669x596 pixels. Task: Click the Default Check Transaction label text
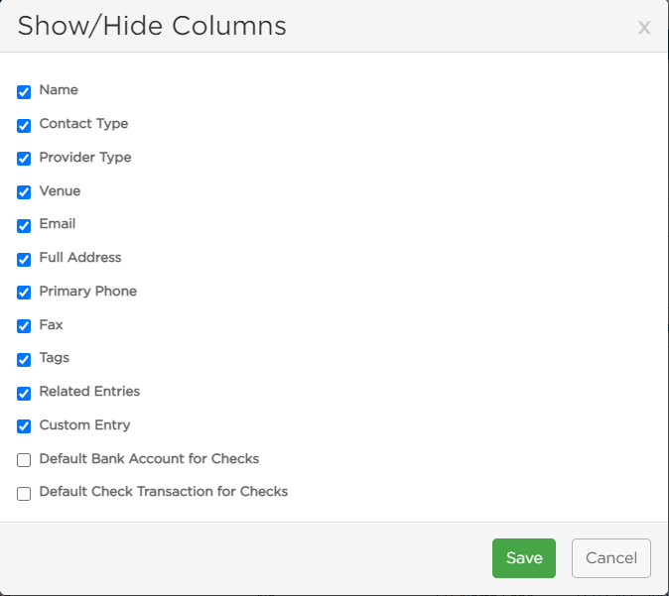(x=164, y=492)
